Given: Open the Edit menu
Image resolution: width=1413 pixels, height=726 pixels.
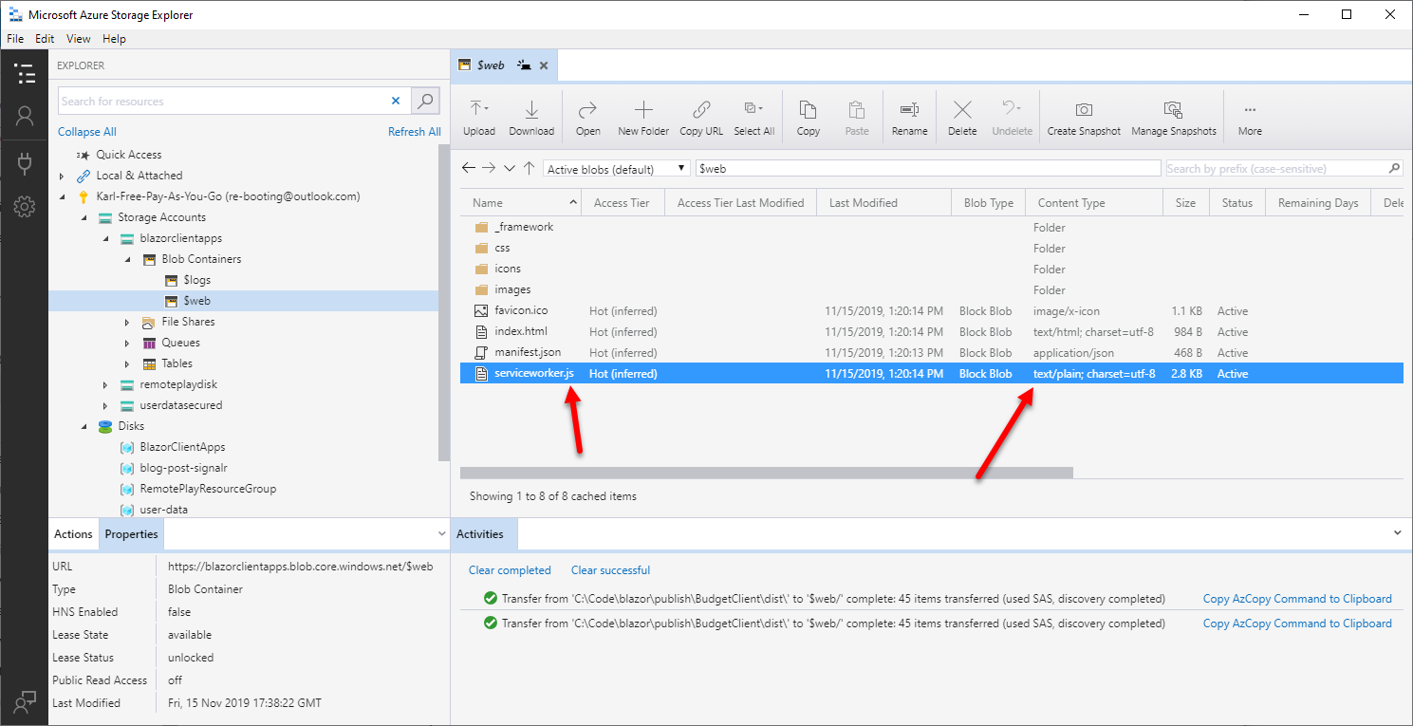Looking at the screenshot, I should [x=44, y=38].
